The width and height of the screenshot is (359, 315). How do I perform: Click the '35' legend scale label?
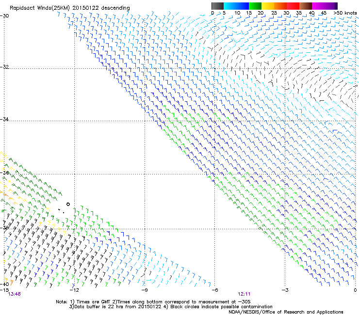(299, 13)
